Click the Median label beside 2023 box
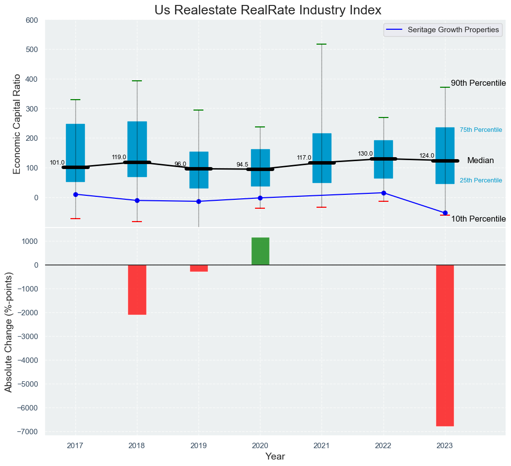Image resolution: width=511 pixels, height=466 pixels. coord(480,161)
